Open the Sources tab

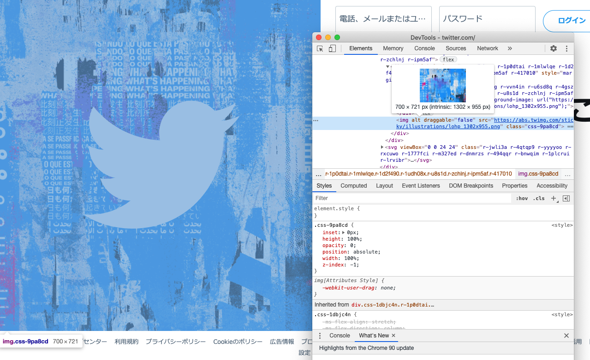456,48
